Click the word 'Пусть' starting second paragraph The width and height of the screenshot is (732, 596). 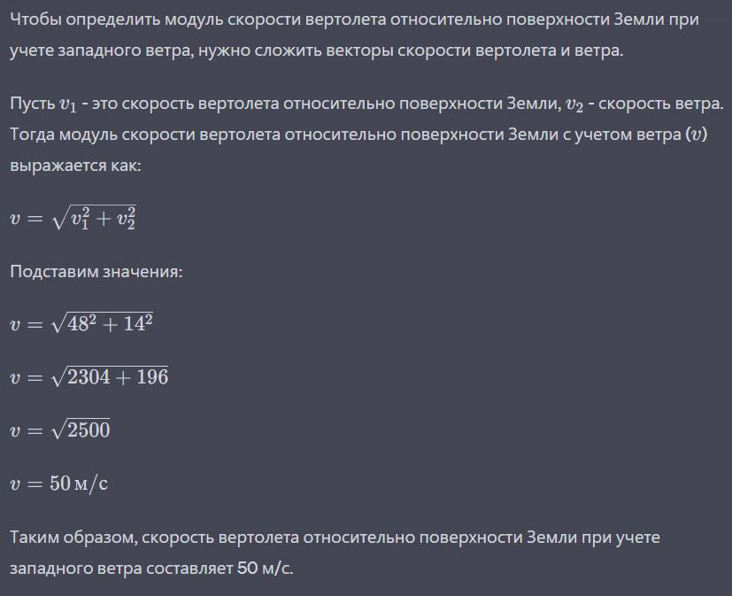click(x=32, y=104)
